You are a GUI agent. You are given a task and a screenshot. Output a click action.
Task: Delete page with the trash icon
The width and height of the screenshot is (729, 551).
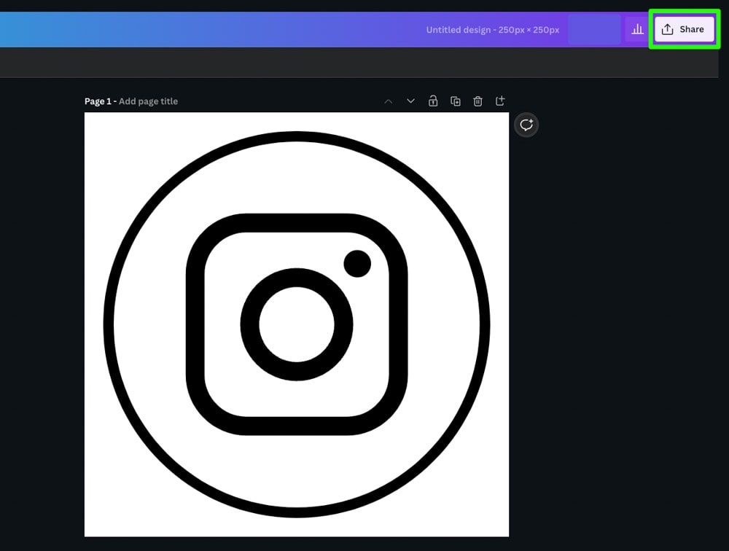point(477,101)
